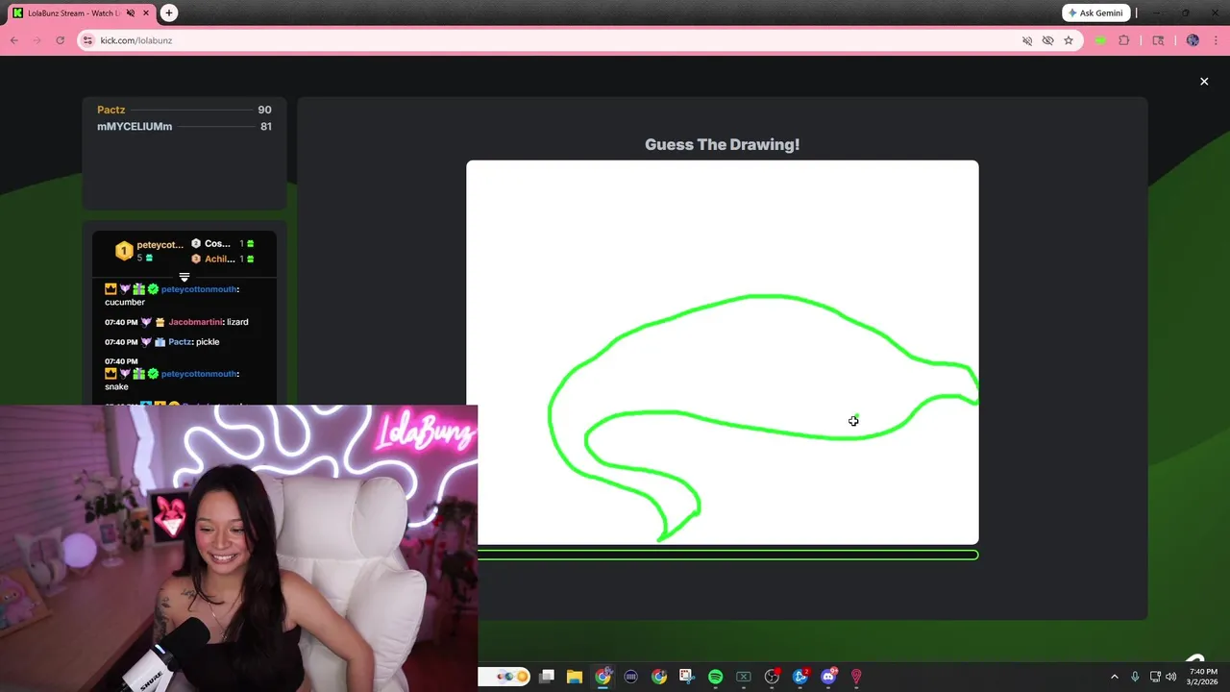Open the Chrome three-dot menu
Image resolution: width=1230 pixels, height=692 pixels.
pos(1216,40)
